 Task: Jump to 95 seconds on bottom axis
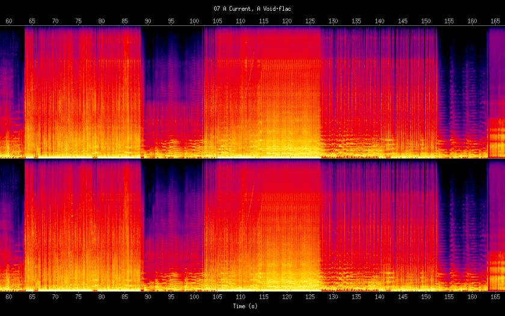click(171, 297)
